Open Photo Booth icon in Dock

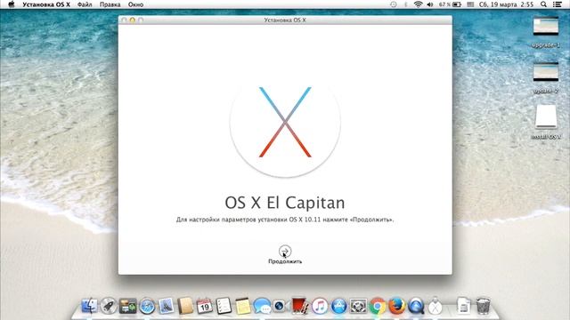pyautogui.click(x=301, y=306)
